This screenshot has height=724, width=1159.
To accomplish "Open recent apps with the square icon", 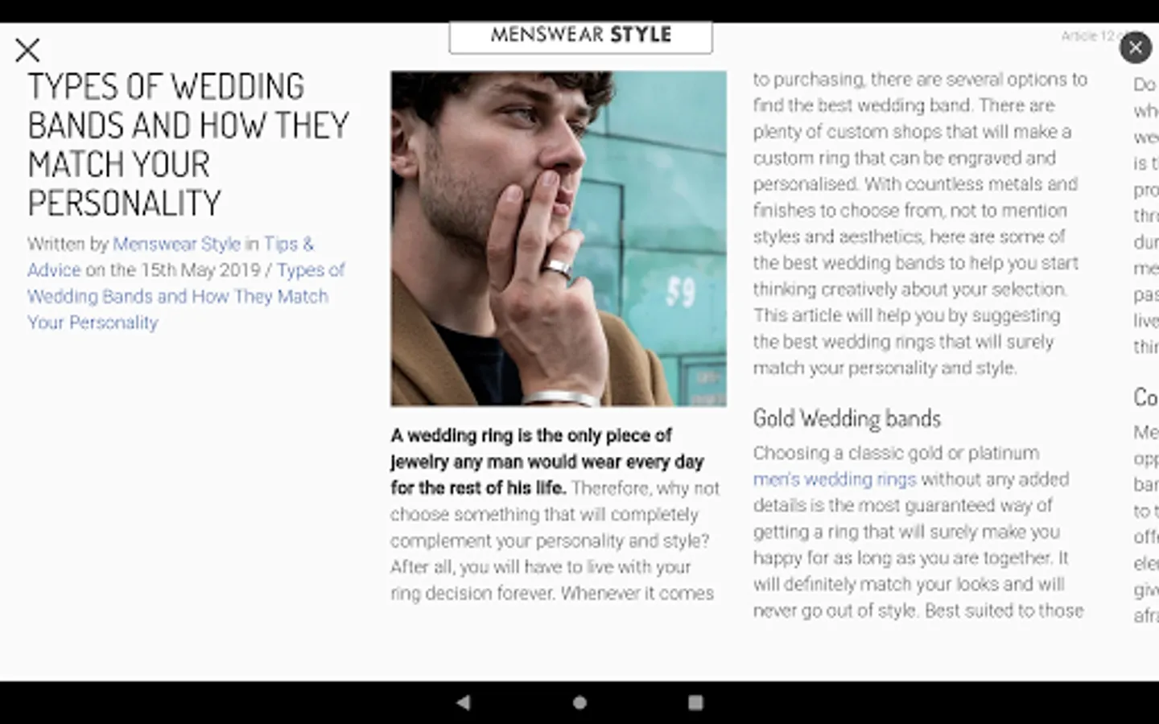I will coord(695,702).
